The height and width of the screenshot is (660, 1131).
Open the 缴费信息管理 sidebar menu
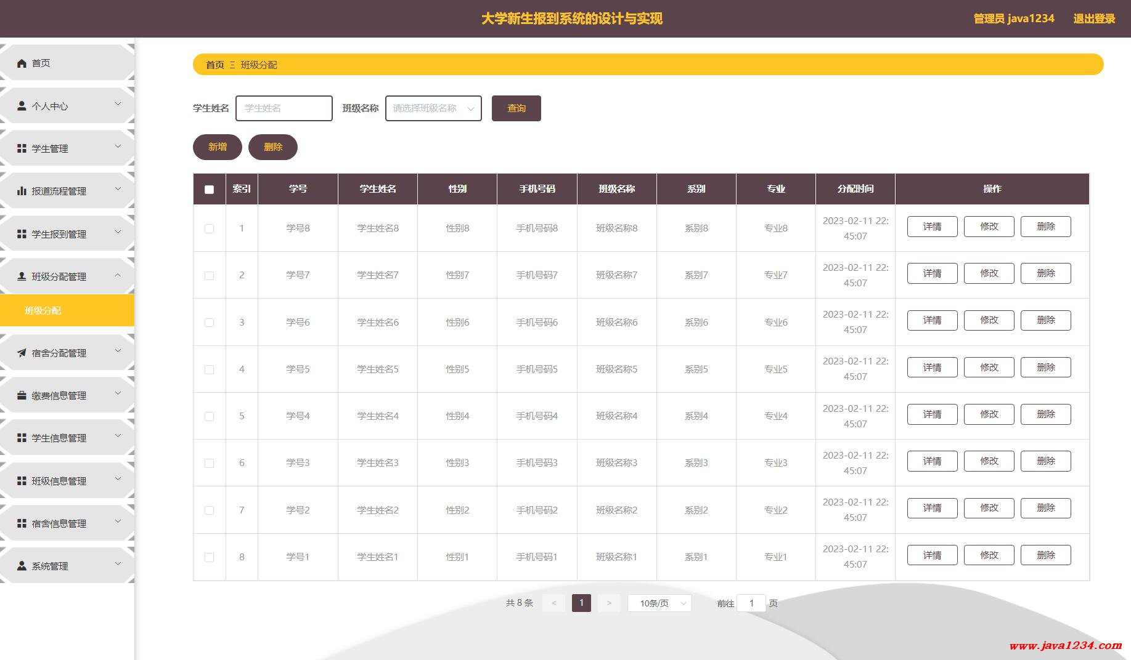[67, 395]
